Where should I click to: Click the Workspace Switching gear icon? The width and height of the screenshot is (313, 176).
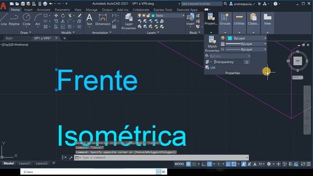(x=269, y=164)
